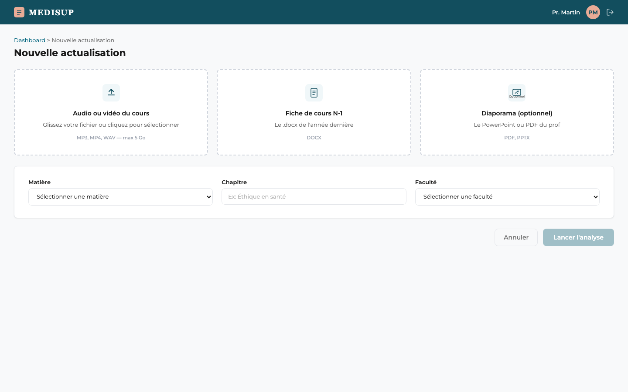The width and height of the screenshot is (628, 392).
Task: Click the MEDISUP brand name
Action: [x=51, y=12]
